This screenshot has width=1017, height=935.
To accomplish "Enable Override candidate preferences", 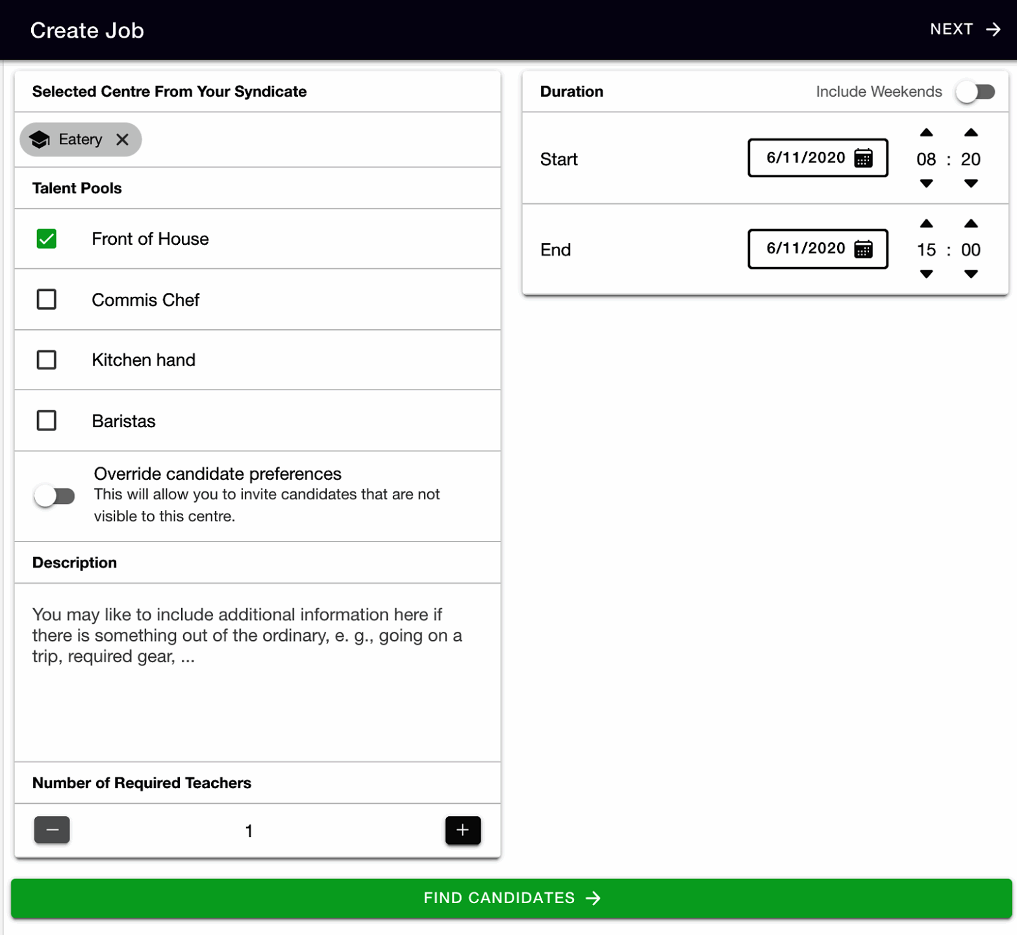I will (x=55, y=495).
